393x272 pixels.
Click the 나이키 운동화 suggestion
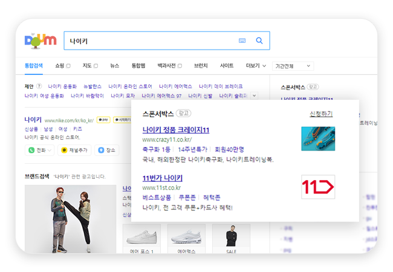click(62, 86)
